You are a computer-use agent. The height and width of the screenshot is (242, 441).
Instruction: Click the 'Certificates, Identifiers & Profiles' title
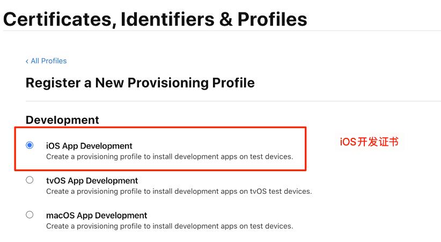pos(155,19)
